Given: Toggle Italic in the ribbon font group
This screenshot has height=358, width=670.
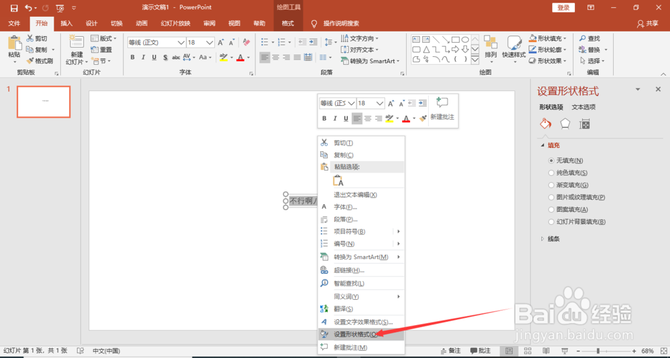Looking at the screenshot, I should [143, 57].
